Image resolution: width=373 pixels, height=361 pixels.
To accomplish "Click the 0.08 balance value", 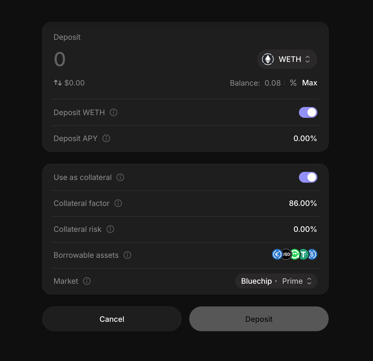I will click(x=272, y=83).
